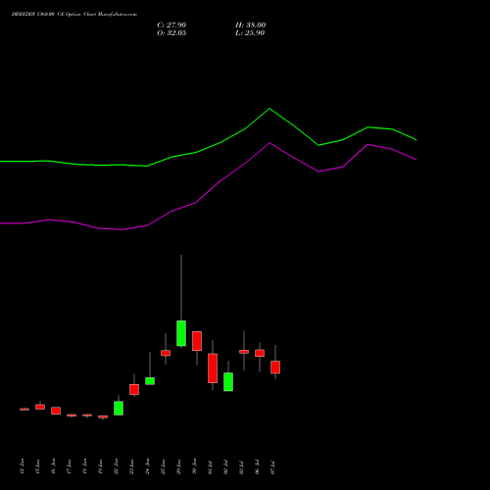Image resolution: width=490 pixels, height=490 pixels.
Task: Click the high value H: 38.00
Action: (250, 25)
